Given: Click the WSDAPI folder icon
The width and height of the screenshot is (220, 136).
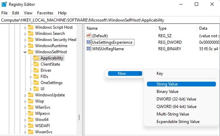Looking at the screenshot, I should (31, 126).
